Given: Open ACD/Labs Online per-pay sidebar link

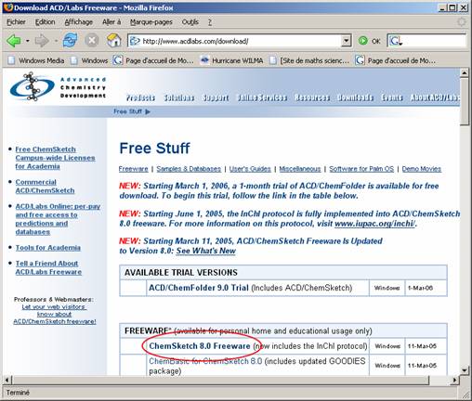Looking at the screenshot, I should (58, 219).
